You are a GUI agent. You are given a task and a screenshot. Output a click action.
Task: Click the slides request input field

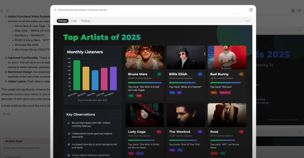pos(26,148)
